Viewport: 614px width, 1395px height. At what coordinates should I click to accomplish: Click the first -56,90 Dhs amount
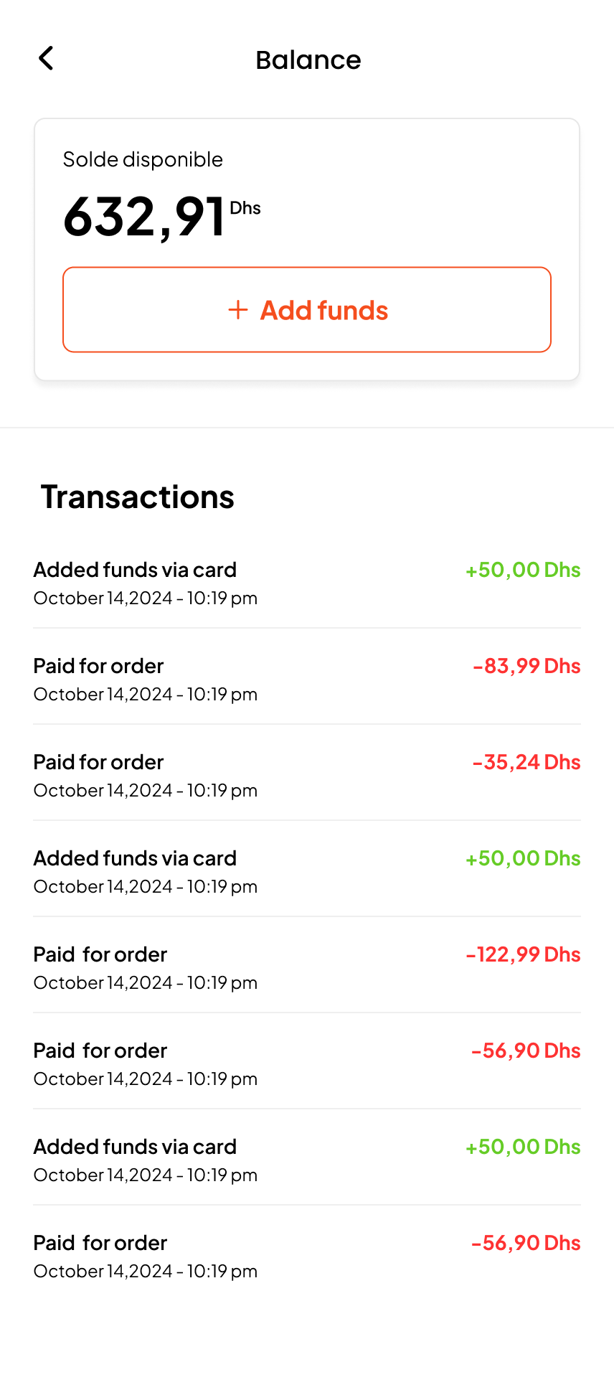tap(526, 1051)
